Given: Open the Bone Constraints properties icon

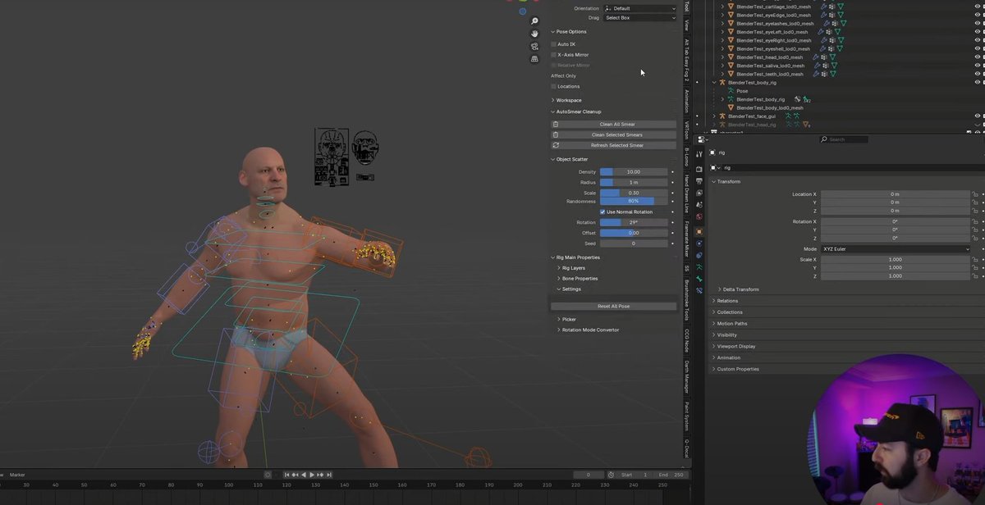Looking at the screenshot, I should pyautogui.click(x=699, y=290).
